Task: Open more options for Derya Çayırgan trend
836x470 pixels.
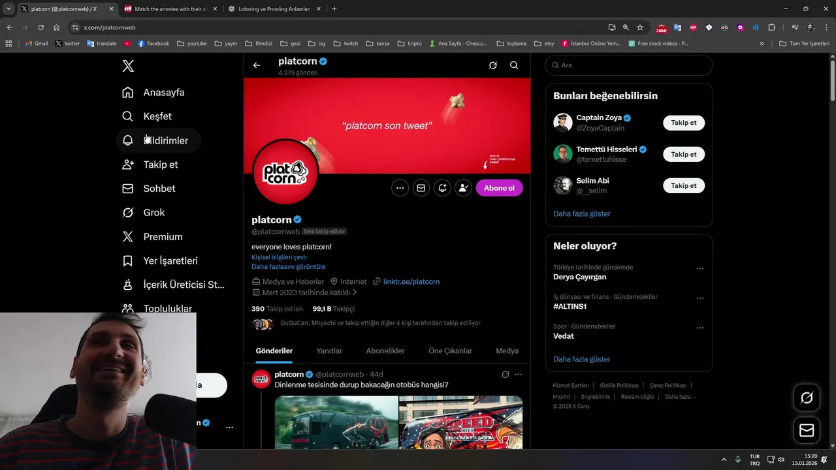Action: 700,268
